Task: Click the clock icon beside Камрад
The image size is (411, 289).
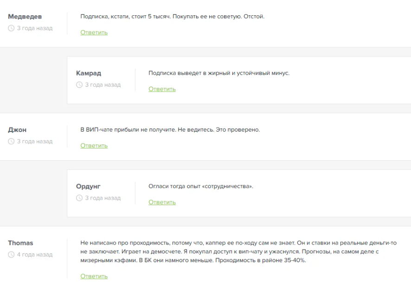Action: point(80,84)
